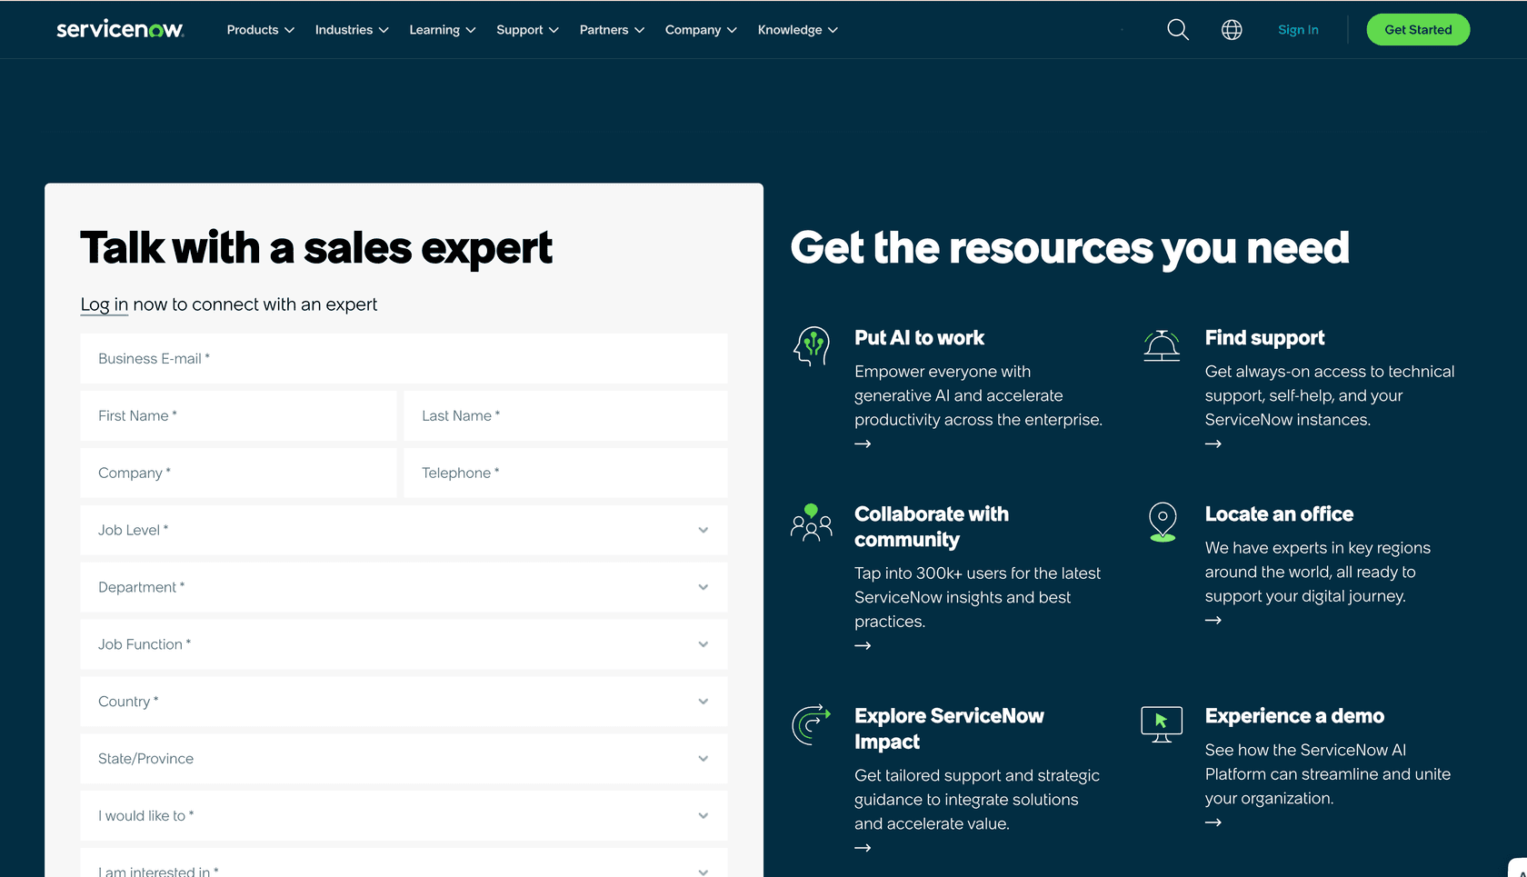This screenshot has height=877, width=1527.
Task: Expand the State/Province dropdown
Action: click(404, 759)
